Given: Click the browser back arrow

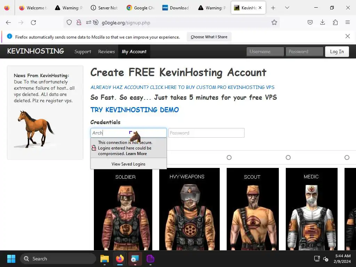Looking at the screenshot, I should click(8, 23).
